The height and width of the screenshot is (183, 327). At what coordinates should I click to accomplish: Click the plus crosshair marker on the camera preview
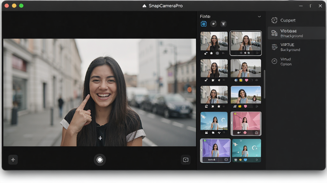[x=100, y=138]
